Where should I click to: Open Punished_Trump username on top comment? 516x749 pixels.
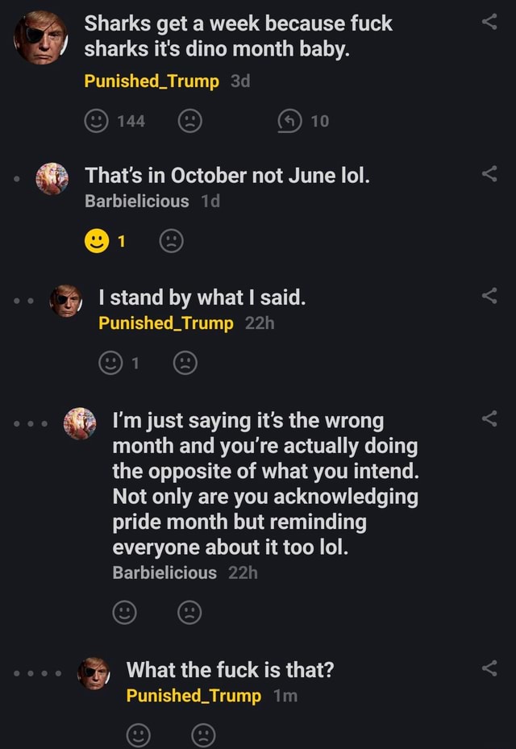[x=152, y=81]
